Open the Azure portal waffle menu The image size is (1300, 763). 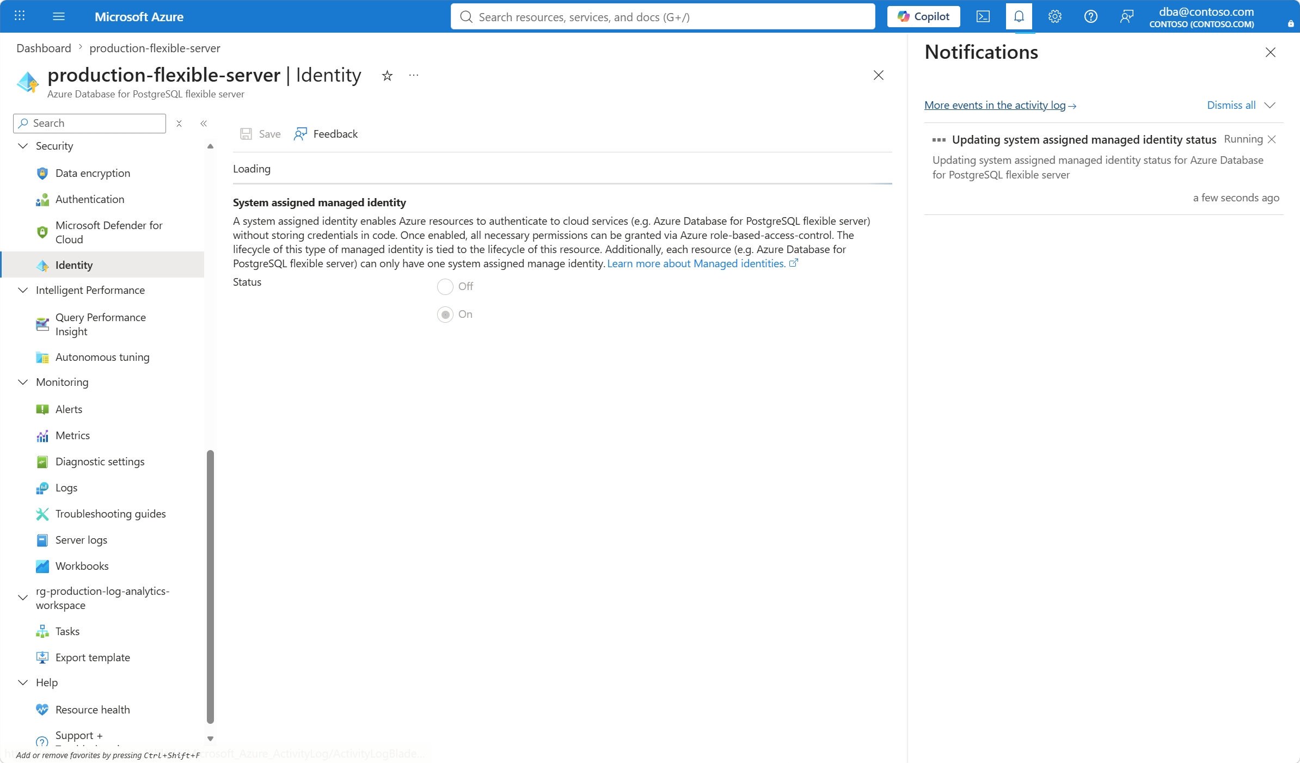pyautogui.click(x=20, y=16)
